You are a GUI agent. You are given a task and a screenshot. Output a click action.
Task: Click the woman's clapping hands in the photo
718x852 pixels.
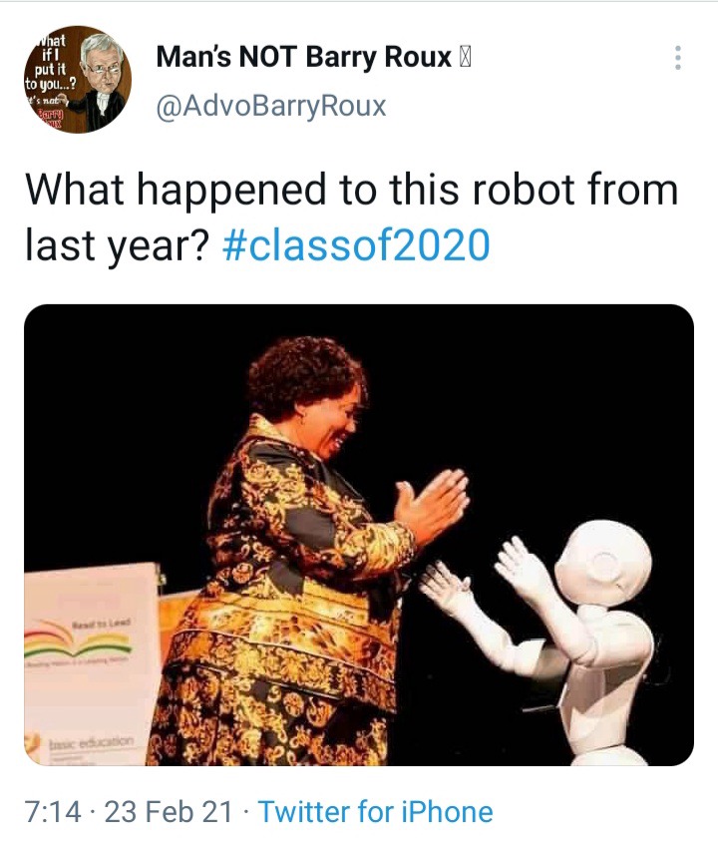click(432, 506)
